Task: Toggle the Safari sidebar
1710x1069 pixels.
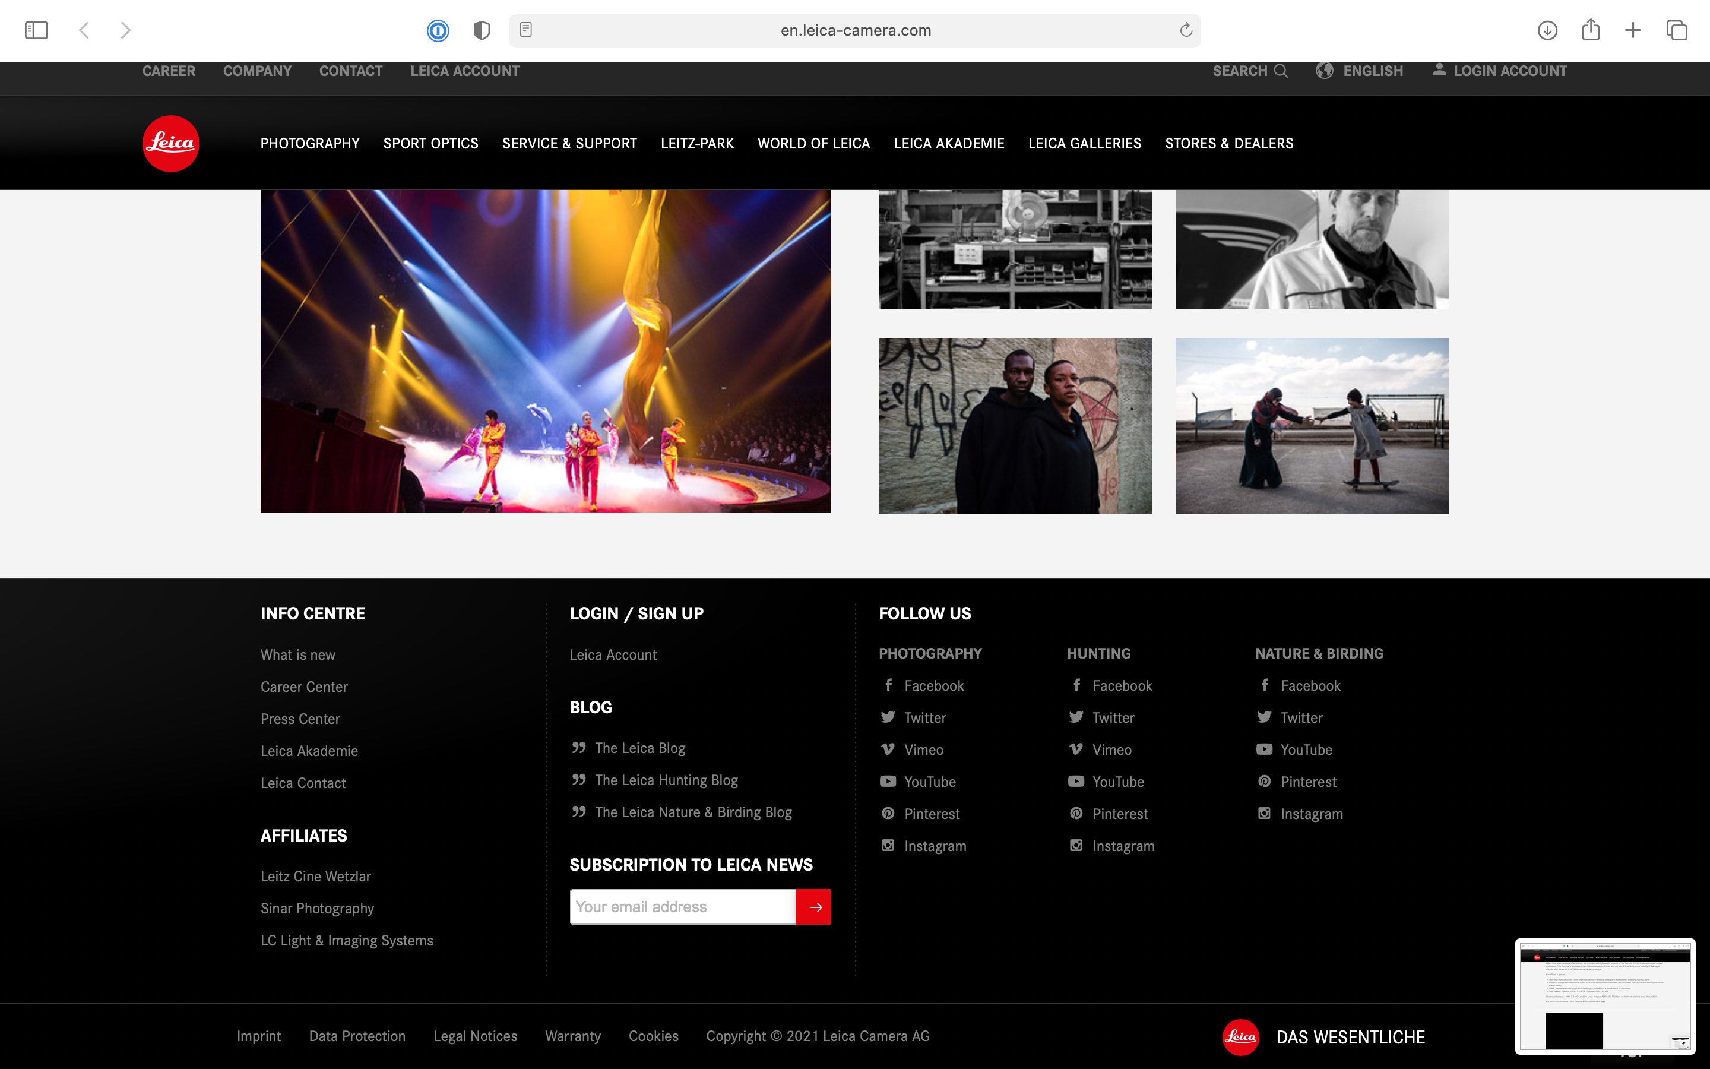Action: (36, 30)
